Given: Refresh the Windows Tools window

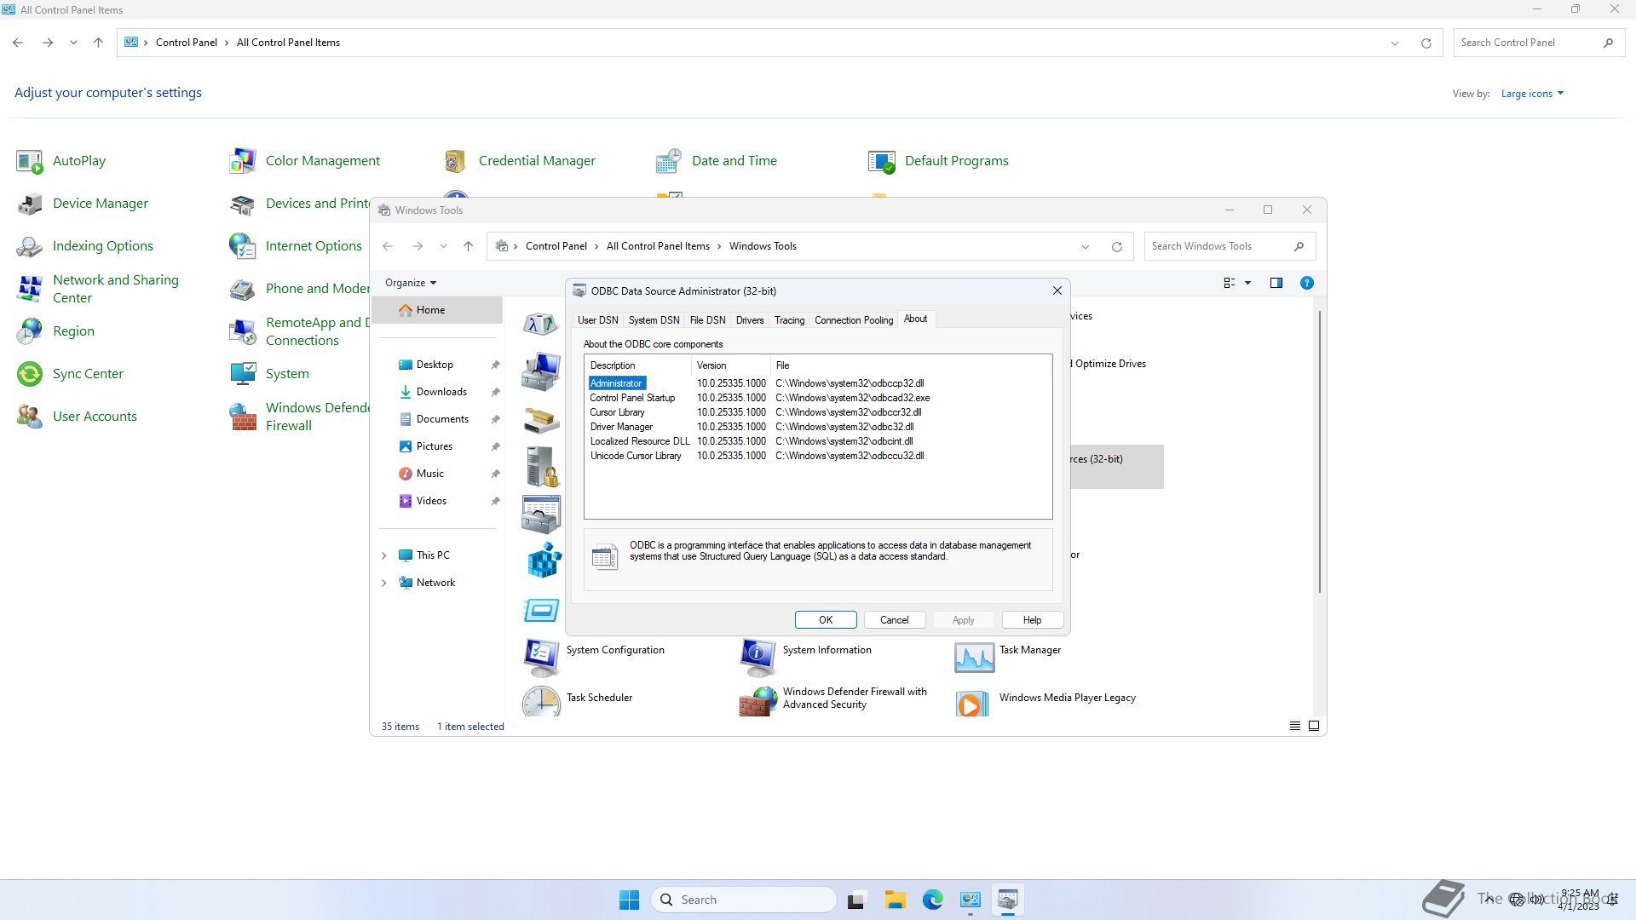Looking at the screenshot, I should pyautogui.click(x=1116, y=246).
